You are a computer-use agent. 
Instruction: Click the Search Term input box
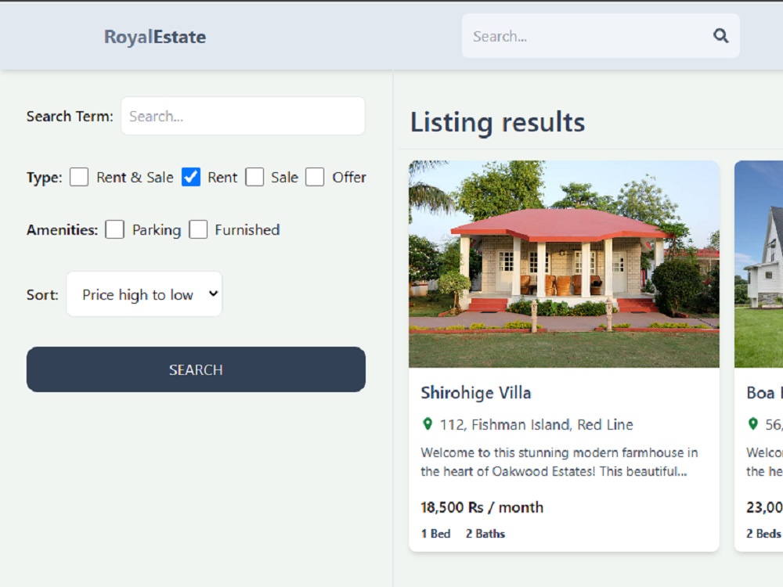pos(243,116)
